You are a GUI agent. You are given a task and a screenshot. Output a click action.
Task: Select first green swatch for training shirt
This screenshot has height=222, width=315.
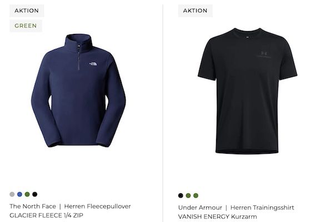coord(188,195)
